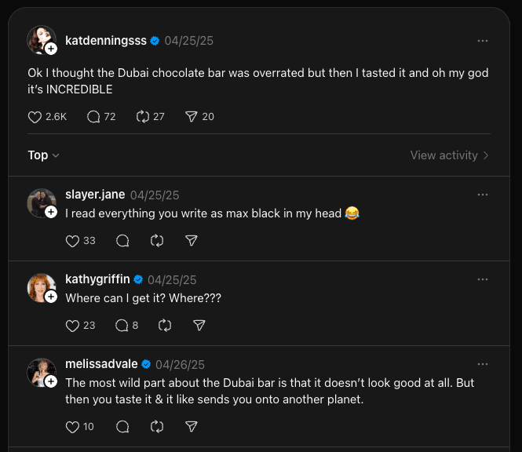Click View activity link
Screen dimensions: 522x452
coord(449,155)
